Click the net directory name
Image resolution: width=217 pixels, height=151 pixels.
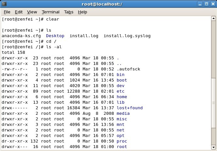121,130
